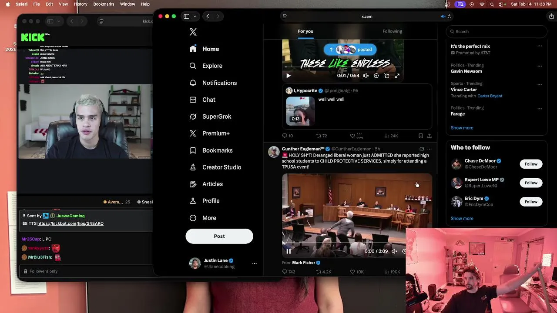Play the top video at 0:01 / 0:54
557x313 pixels.
coord(288,76)
